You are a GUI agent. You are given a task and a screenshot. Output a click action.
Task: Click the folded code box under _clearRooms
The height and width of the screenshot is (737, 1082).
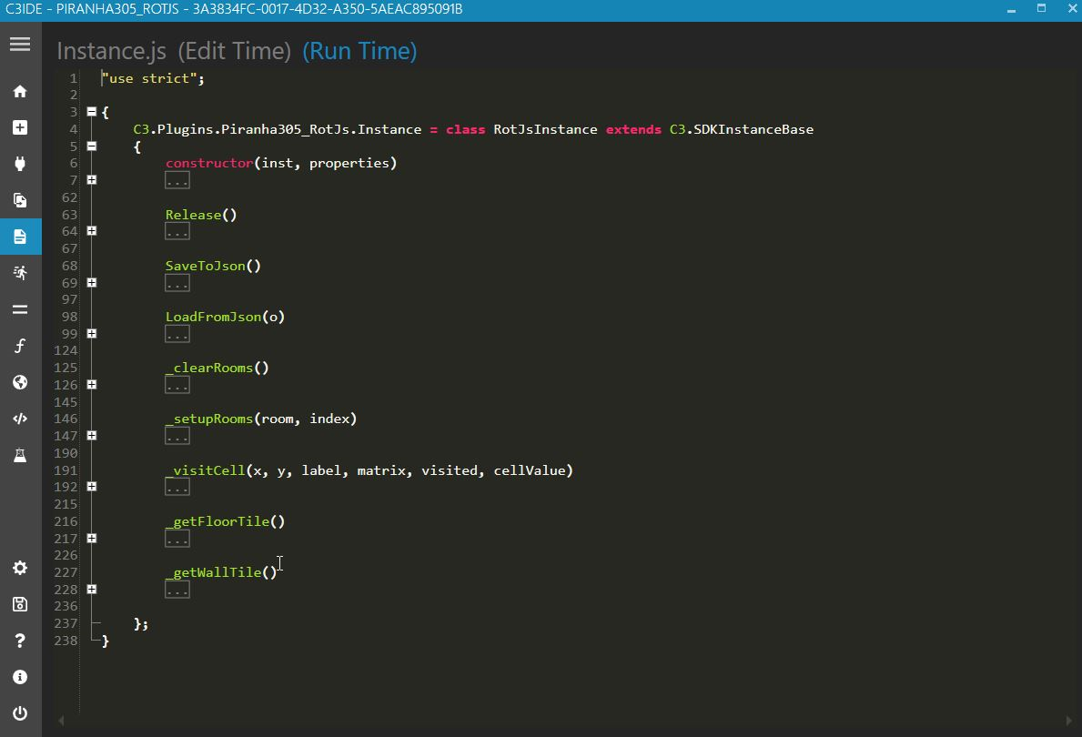(x=177, y=386)
